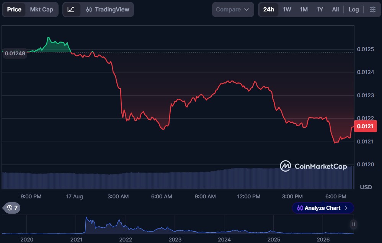Open TradingView candlestick chart mode

108,10
